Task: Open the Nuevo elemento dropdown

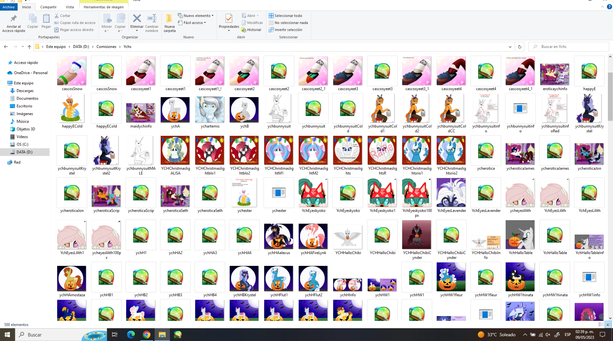Action: pyautogui.click(x=195, y=16)
